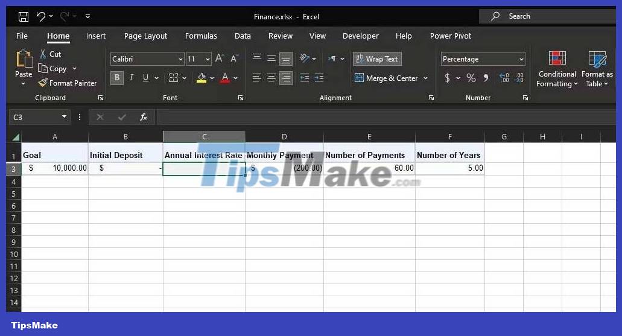Viewport: 622px width, 336px height.
Task: Open Format as Table gallery
Action: 597,69
